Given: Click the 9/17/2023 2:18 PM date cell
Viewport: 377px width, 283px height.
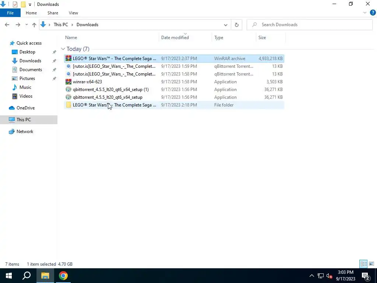Looking at the screenshot, I should (179, 105).
